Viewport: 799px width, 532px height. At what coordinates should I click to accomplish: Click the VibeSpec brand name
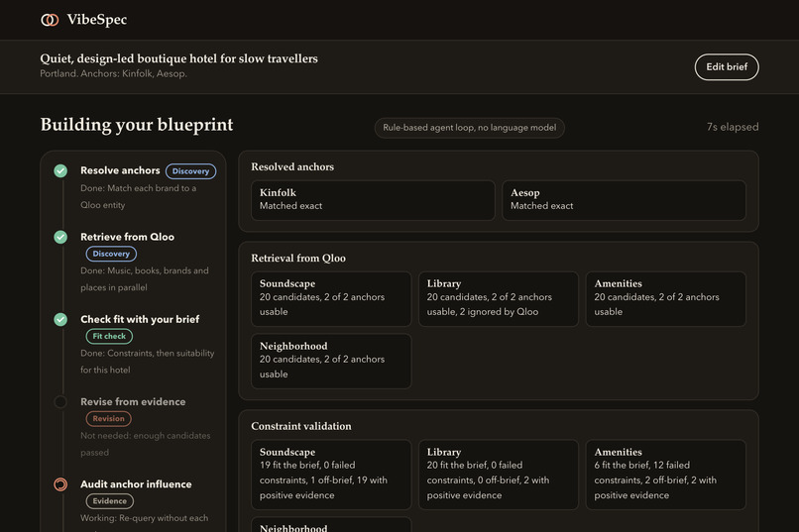click(x=97, y=20)
